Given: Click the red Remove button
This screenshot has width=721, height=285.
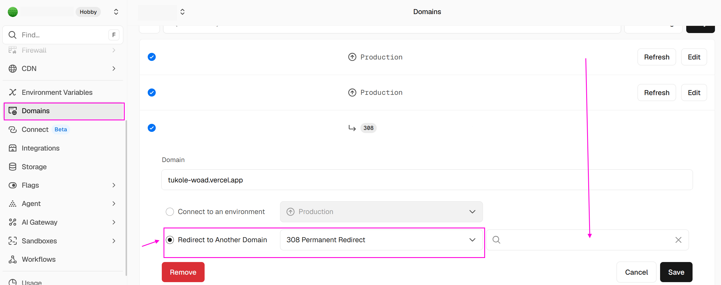Looking at the screenshot, I should coord(183,272).
